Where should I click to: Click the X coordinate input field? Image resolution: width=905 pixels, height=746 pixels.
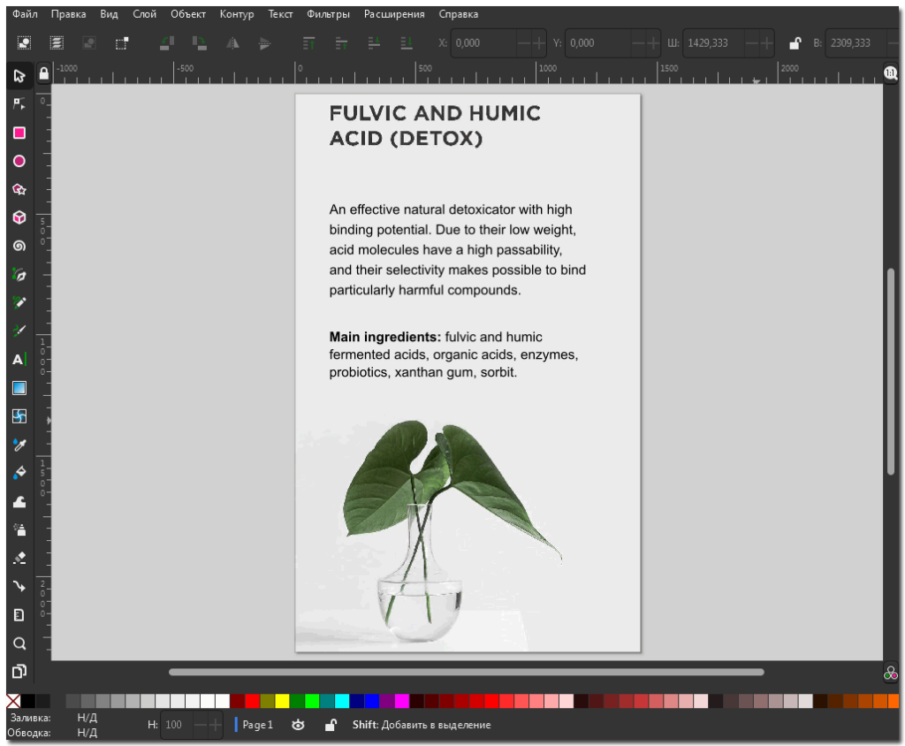483,42
